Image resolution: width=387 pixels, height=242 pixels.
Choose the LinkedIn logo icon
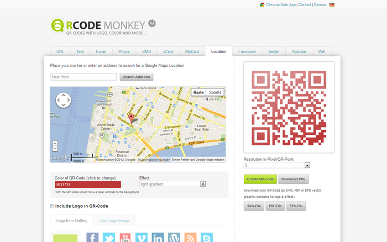(158, 238)
